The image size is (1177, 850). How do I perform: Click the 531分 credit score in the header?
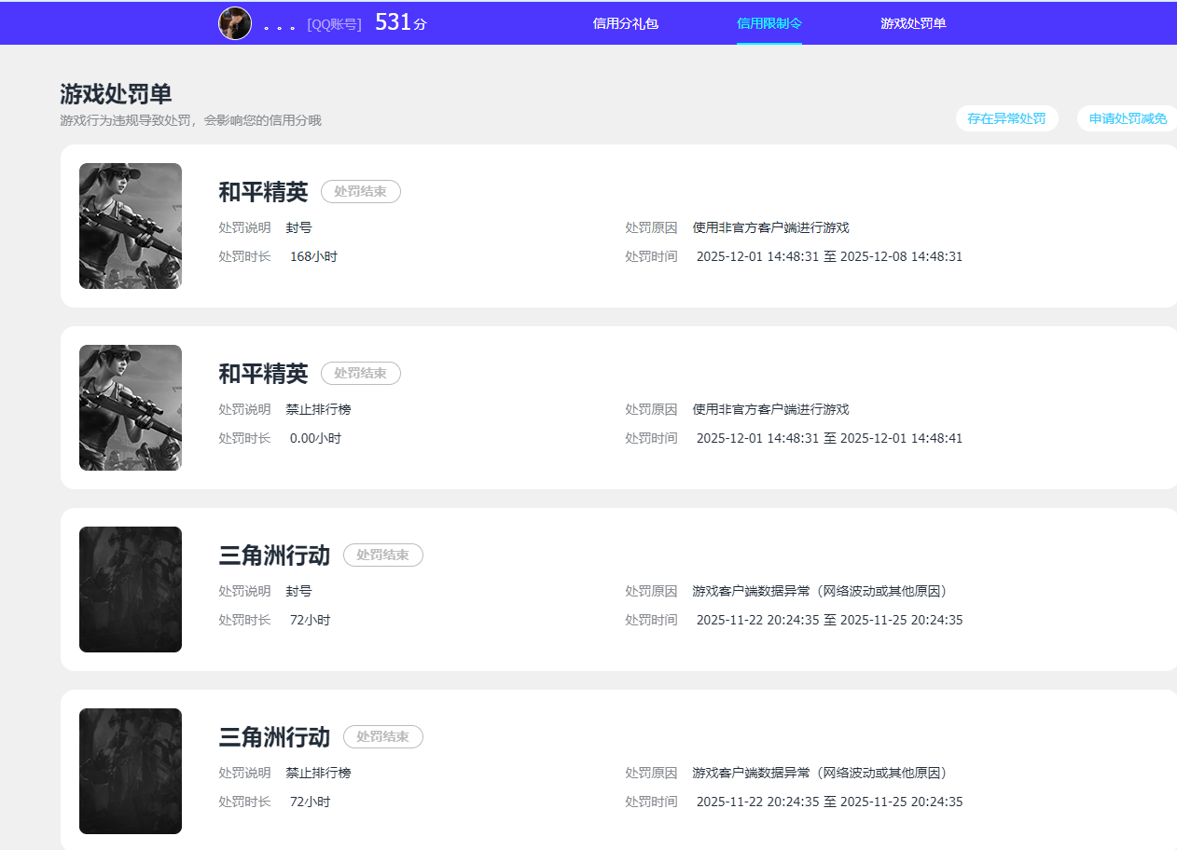pyautogui.click(x=400, y=23)
